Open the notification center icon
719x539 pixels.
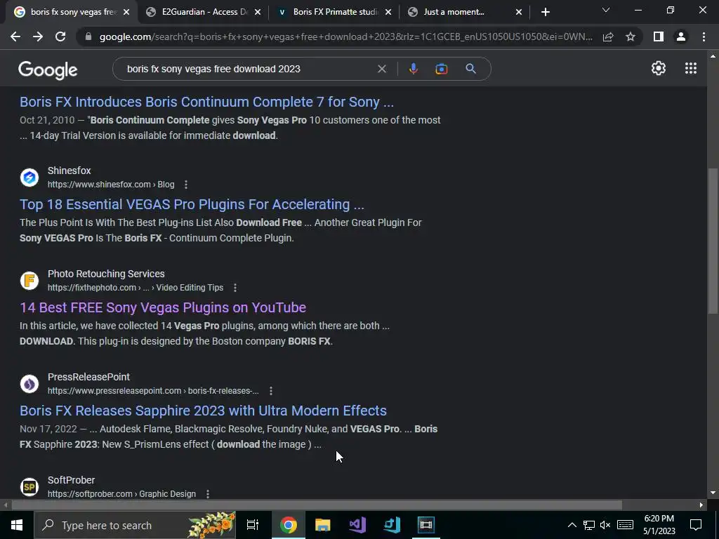pyautogui.click(x=696, y=525)
